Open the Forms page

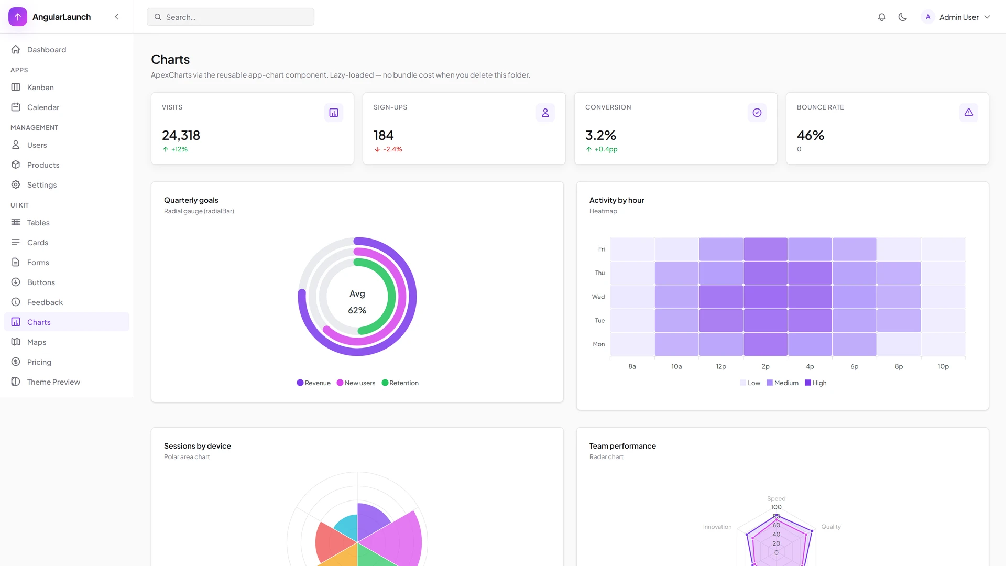click(x=67, y=262)
